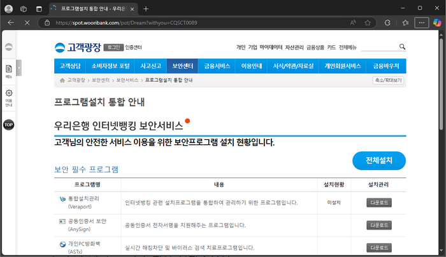Click the 로그인 button near logo
Image resolution: width=446 pixels, height=257 pixels.
(113, 47)
